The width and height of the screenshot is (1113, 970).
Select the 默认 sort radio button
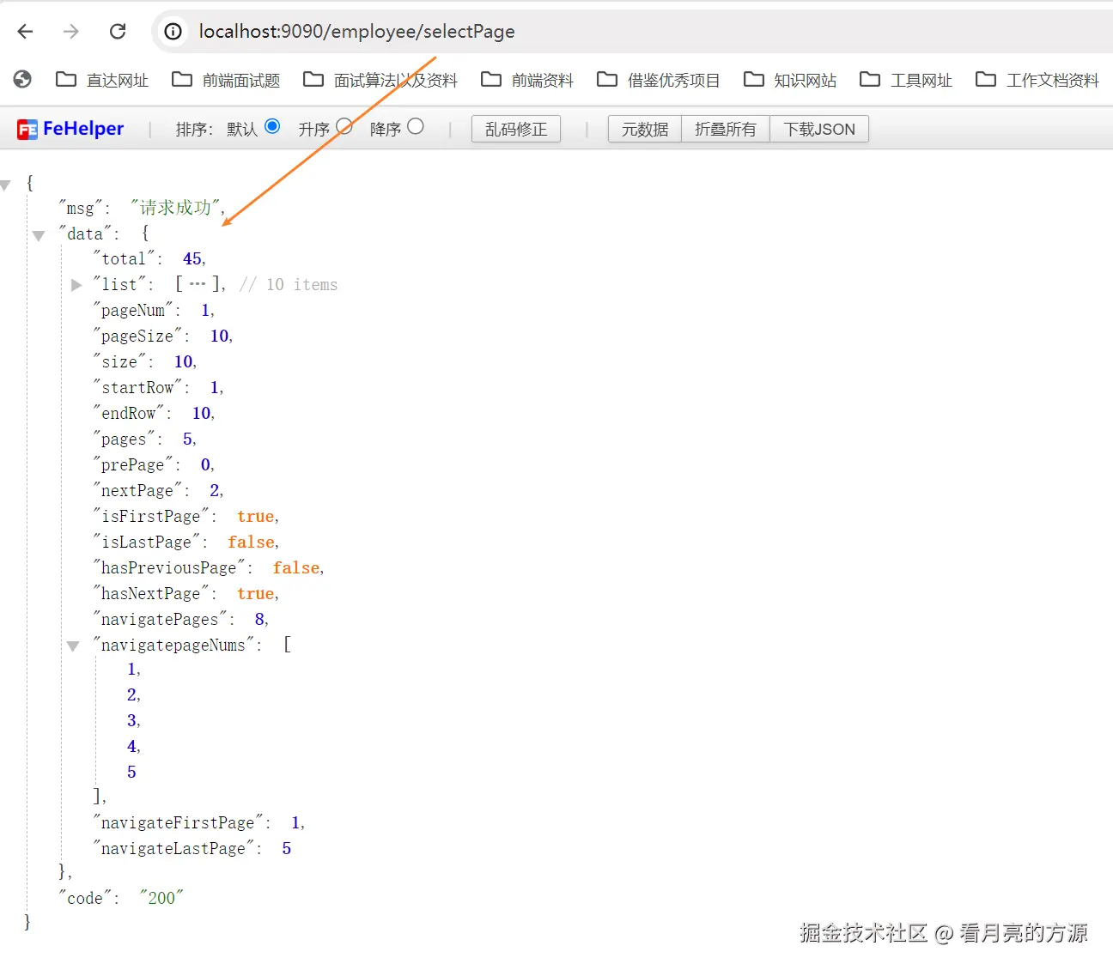pyautogui.click(x=272, y=126)
